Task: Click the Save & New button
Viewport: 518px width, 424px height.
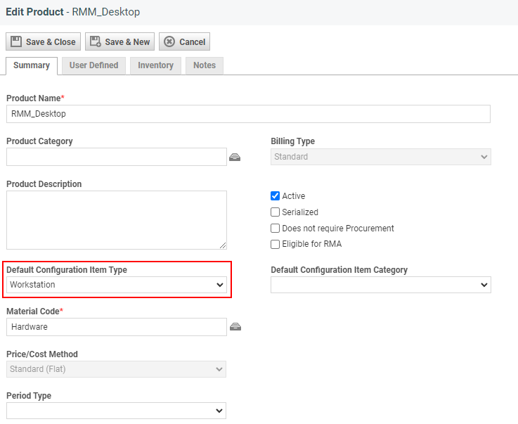Action: [x=119, y=41]
